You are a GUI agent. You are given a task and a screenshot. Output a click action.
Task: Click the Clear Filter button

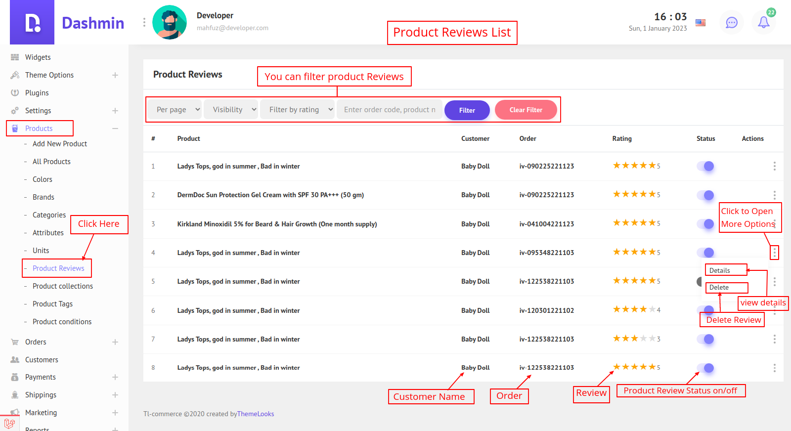click(526, 110)
